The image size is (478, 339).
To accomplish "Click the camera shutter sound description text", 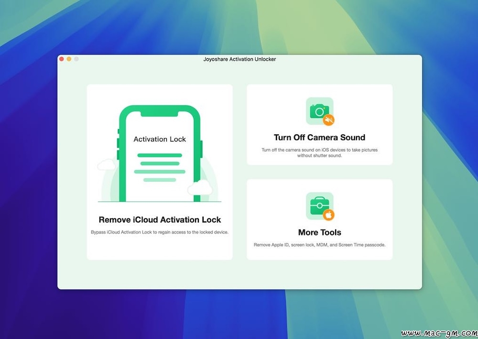I will (319, 153).
